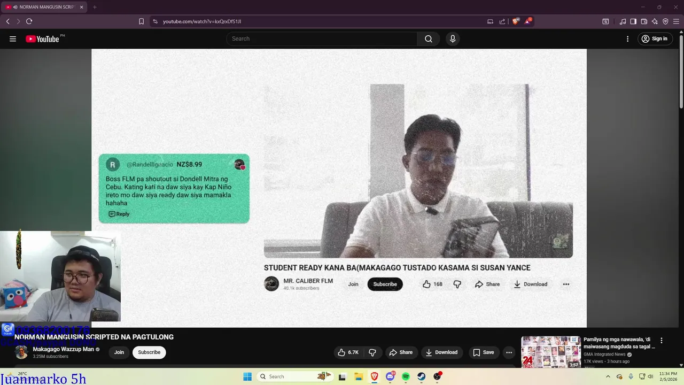
Task: Open the YouTube guide hamburger menu
Action: (x=13, y=38)
